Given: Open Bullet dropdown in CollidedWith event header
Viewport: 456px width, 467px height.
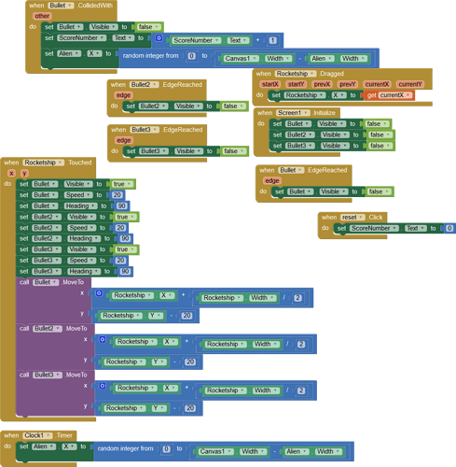Looking at the screenshot, I should pos(61,6).
